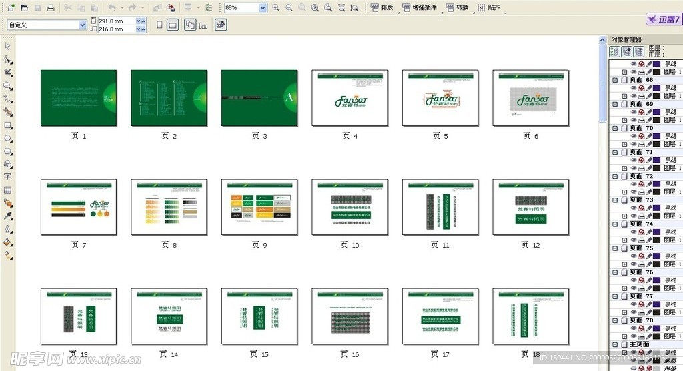Open the 贴齐 snap menu
The height and width of the screenshot is (371, 683).
point(489,8)
